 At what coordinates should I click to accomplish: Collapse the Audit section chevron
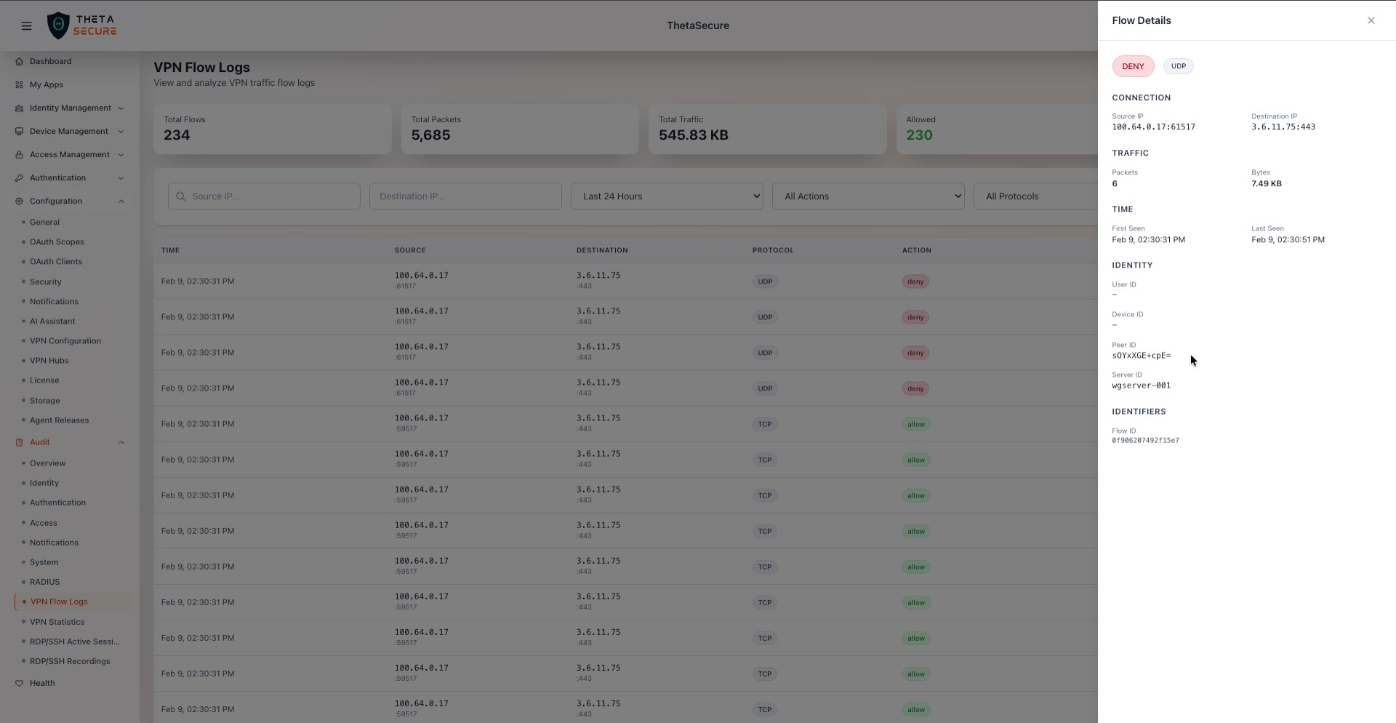tap(121, 442)
